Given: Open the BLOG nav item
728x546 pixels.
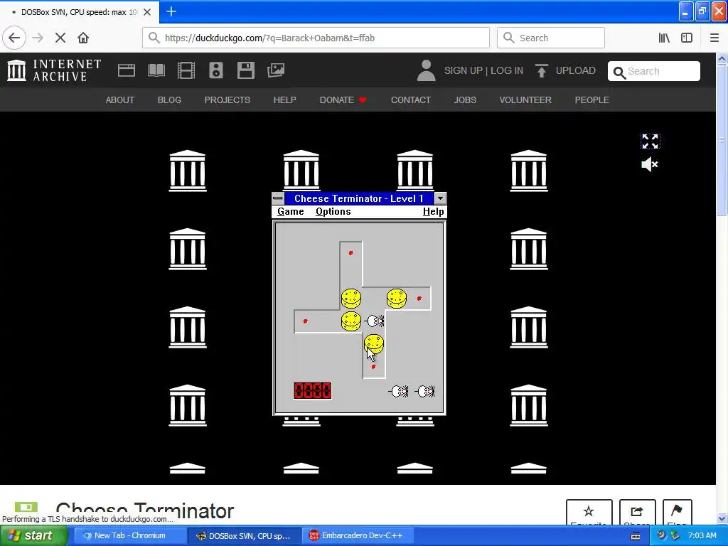Looking at the screenshot, I should [x=169, y=100].
